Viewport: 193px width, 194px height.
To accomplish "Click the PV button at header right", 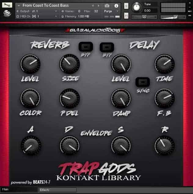I will [x=190, y=16].
